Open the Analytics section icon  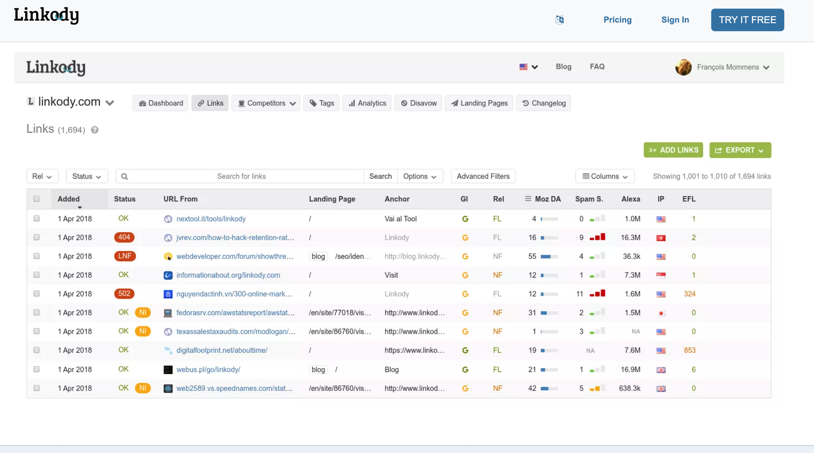(x=352, y=103)
